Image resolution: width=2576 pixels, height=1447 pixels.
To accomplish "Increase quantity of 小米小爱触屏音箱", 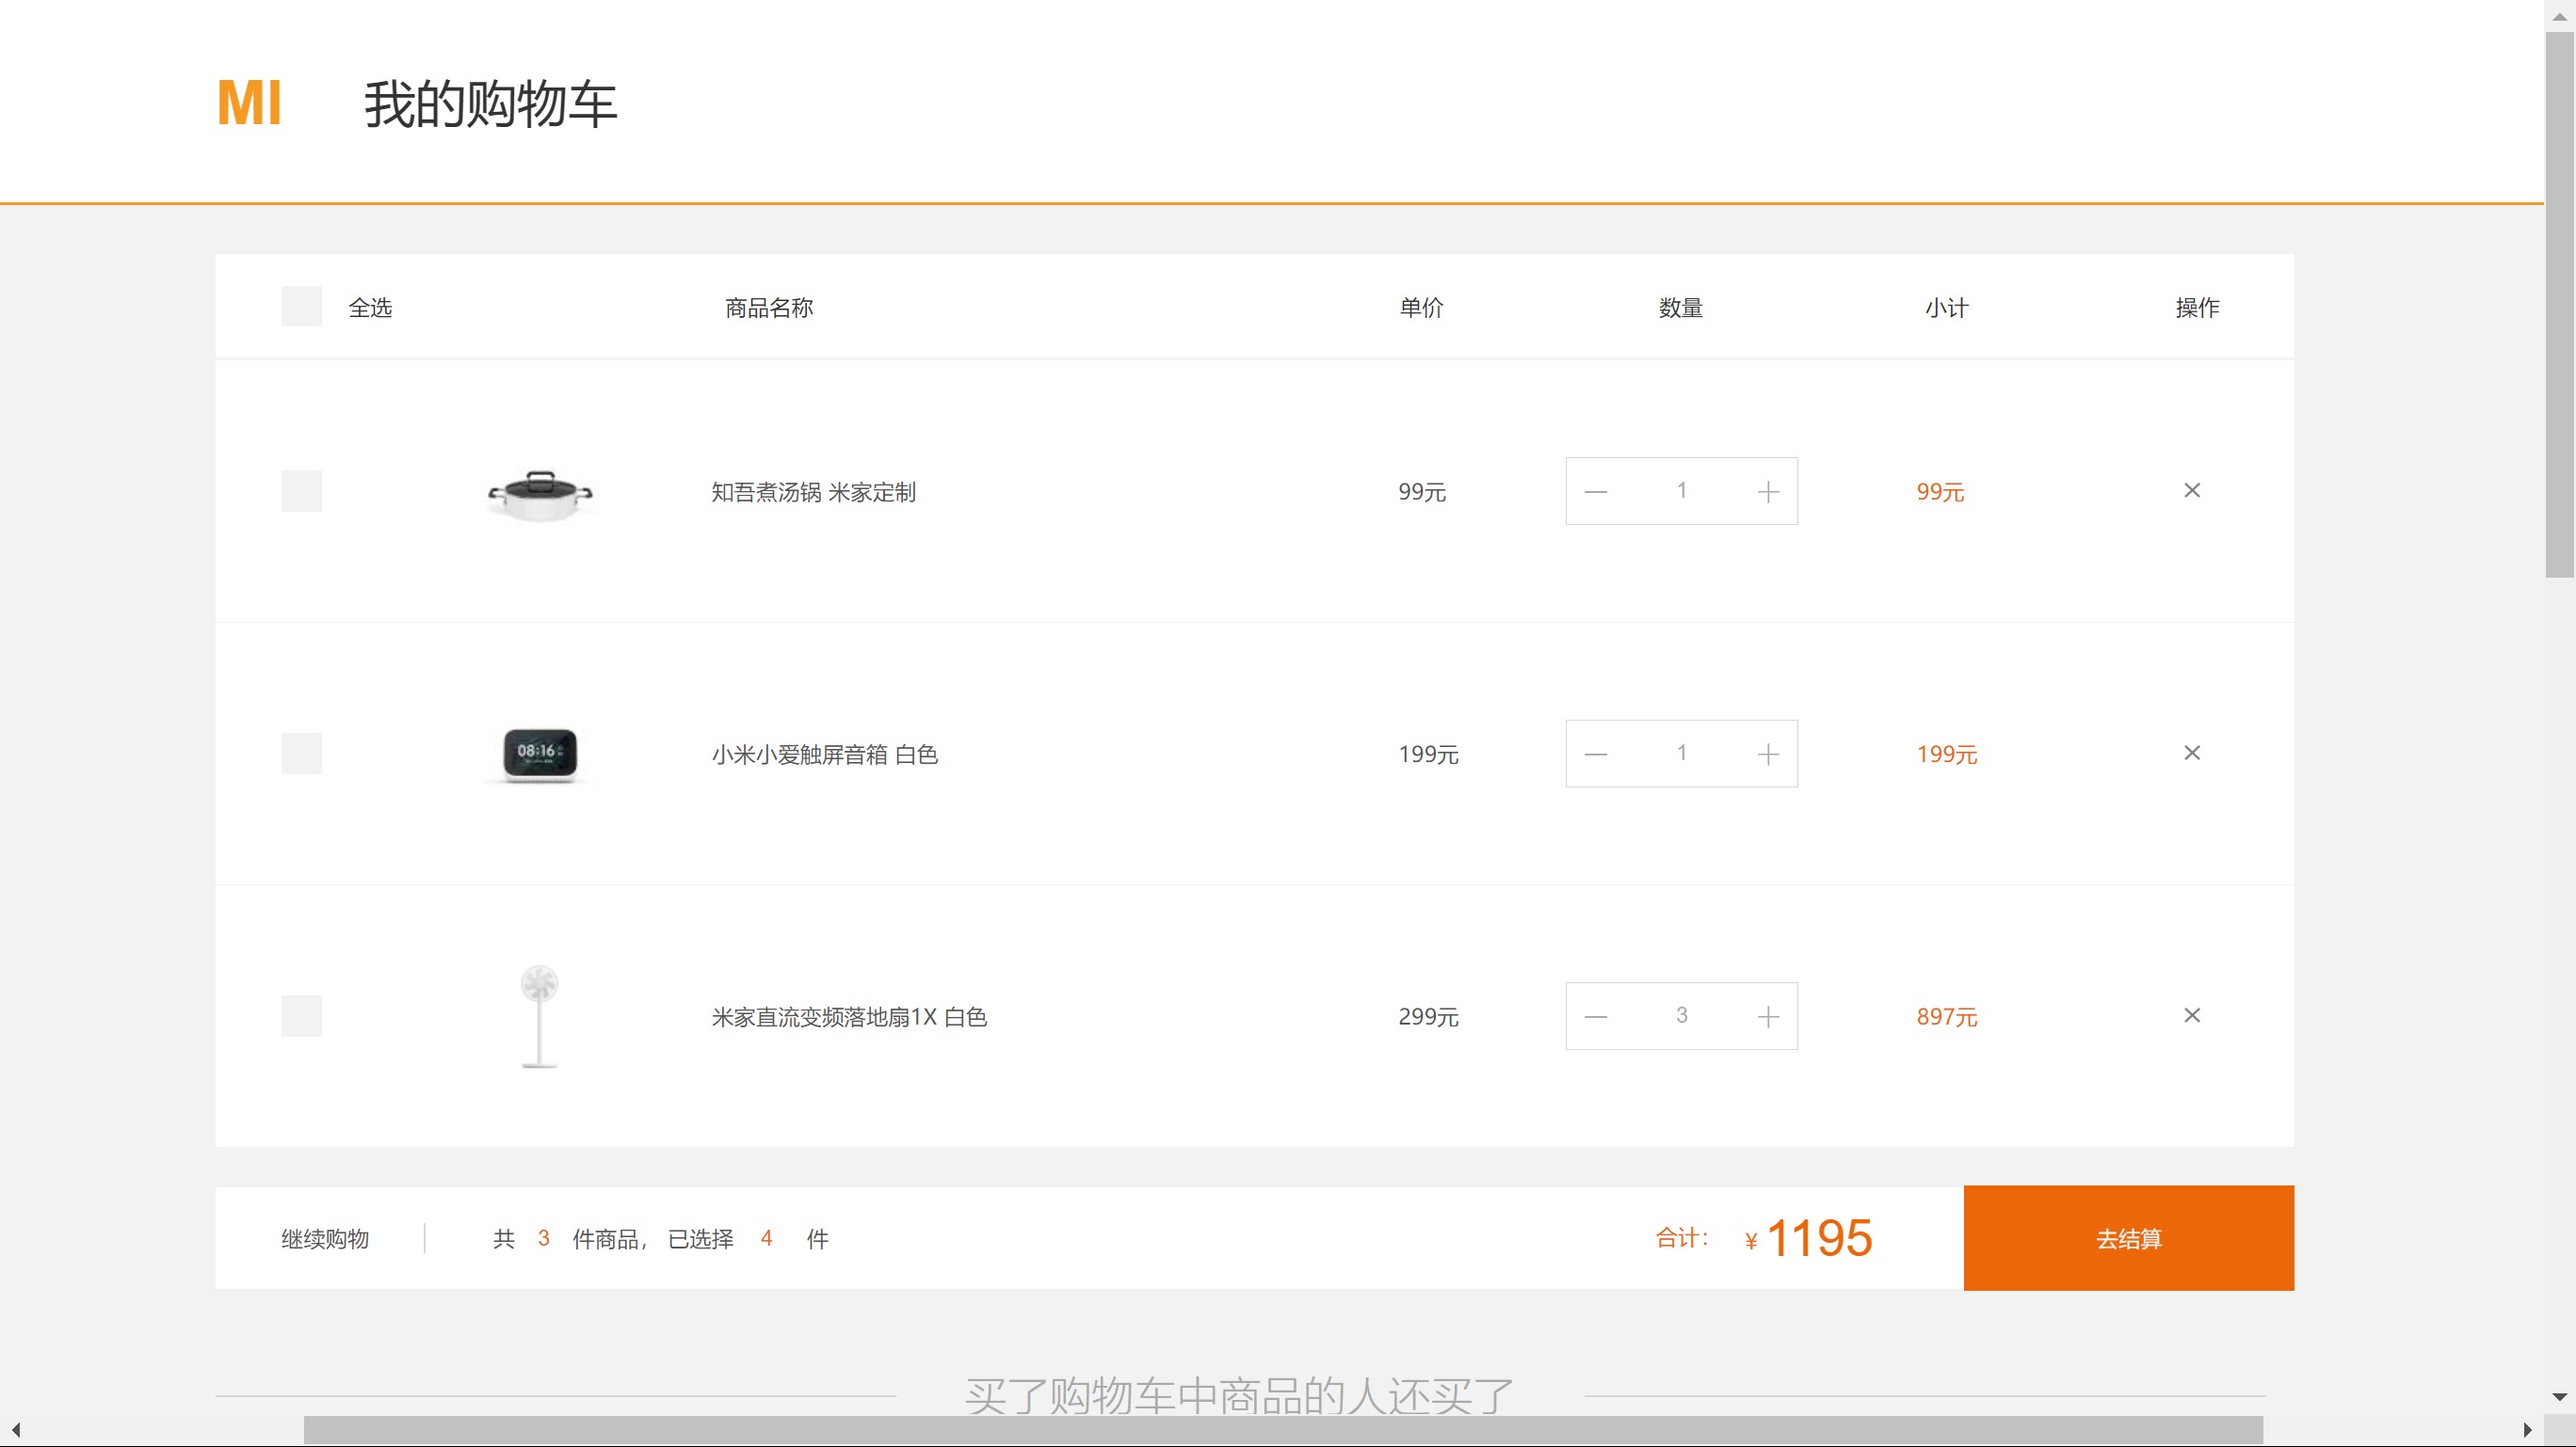I will coord(1768,754).
